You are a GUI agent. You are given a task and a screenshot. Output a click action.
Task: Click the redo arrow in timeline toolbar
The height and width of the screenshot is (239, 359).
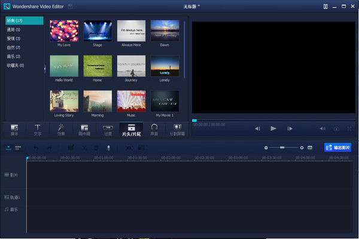point(50,148)
